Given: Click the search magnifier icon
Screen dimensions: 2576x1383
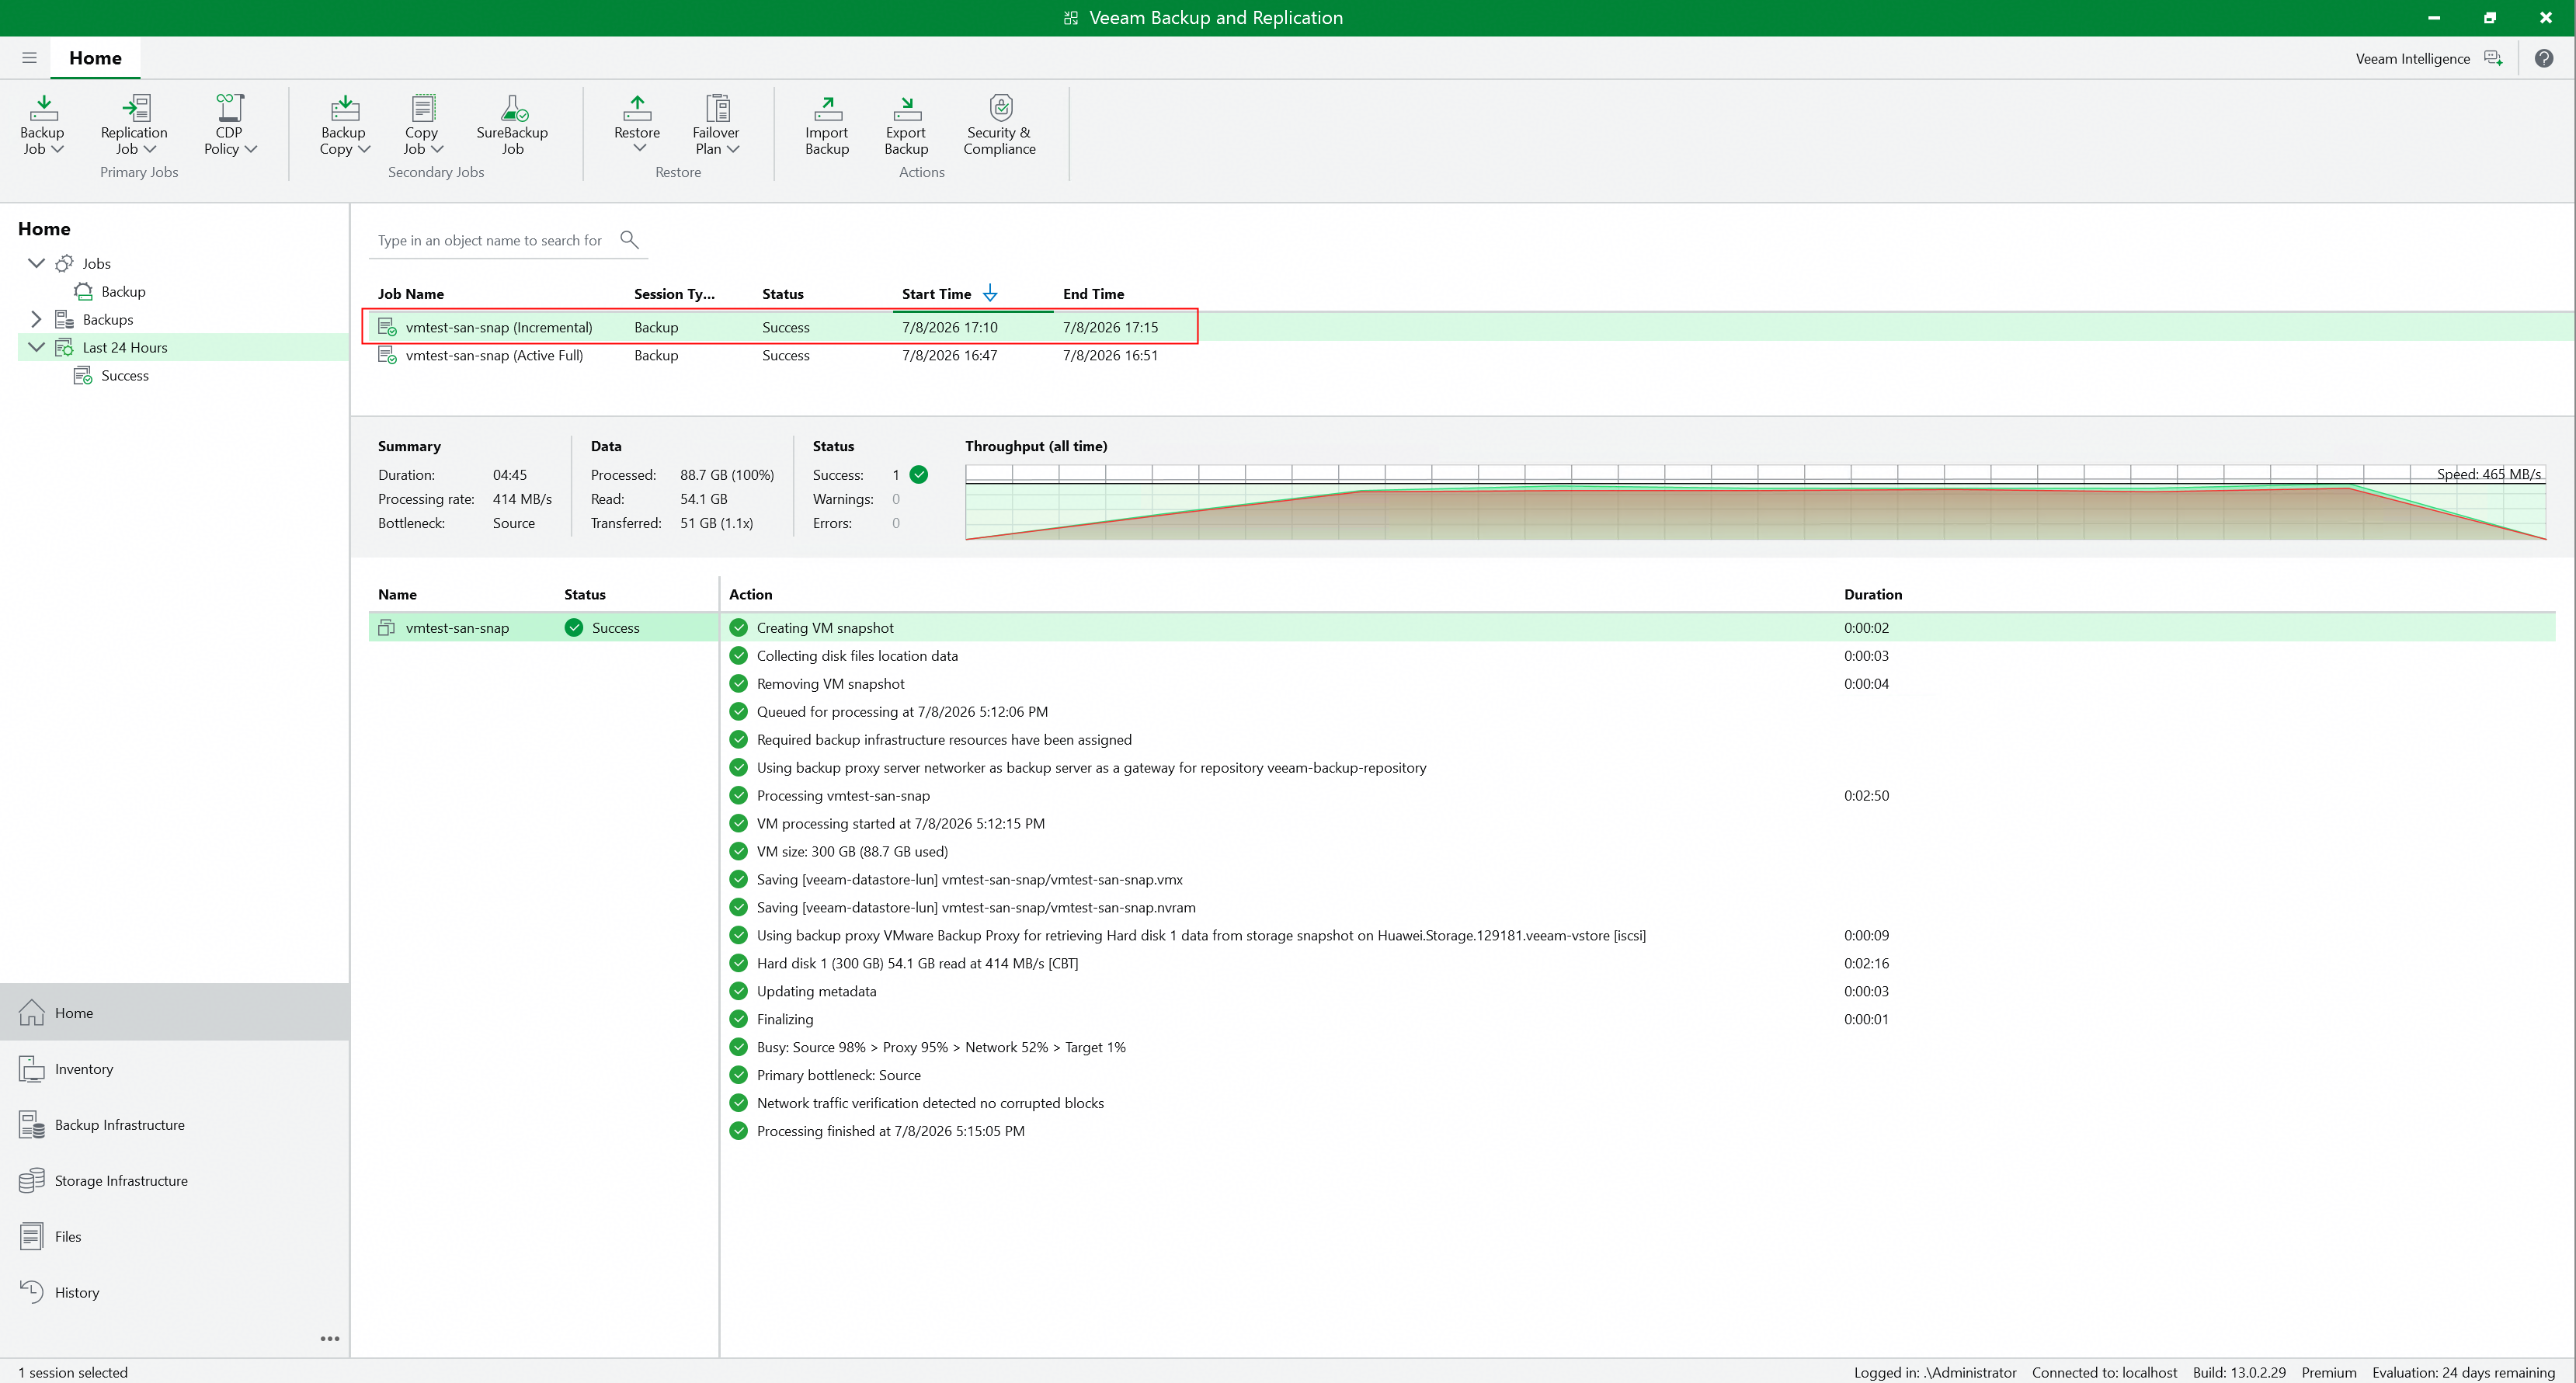Looking at the screenshot, I should tap(629, 239).
